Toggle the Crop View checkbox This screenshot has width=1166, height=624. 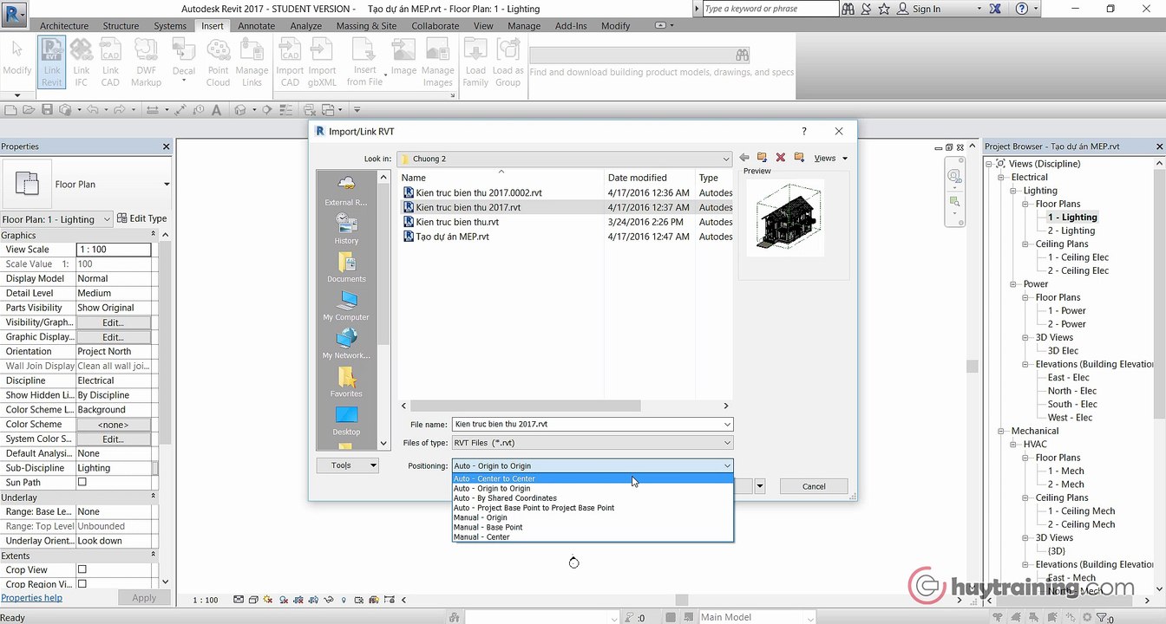(82, 569)
